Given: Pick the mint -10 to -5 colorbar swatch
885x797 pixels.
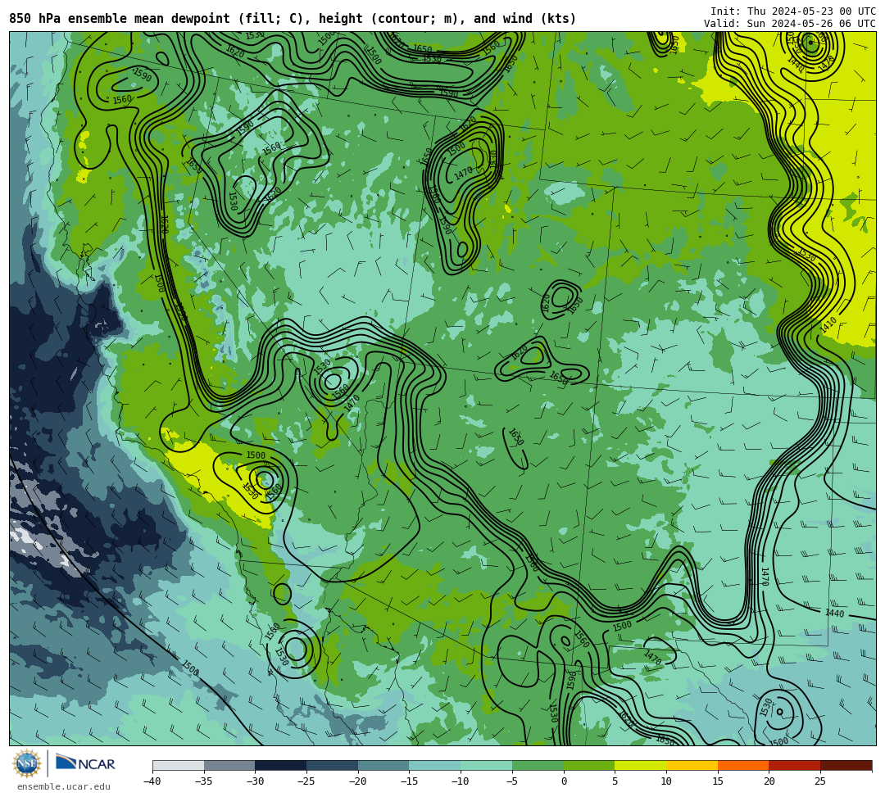Looking at the screenshot, I should [487, 765].
